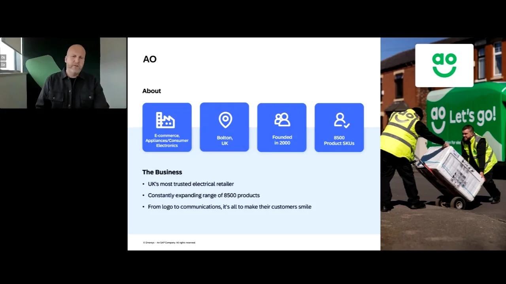Click the Emarsys copyright footer text
The height and width of the screenshot is (284, 506).
[x=169, y=243]
